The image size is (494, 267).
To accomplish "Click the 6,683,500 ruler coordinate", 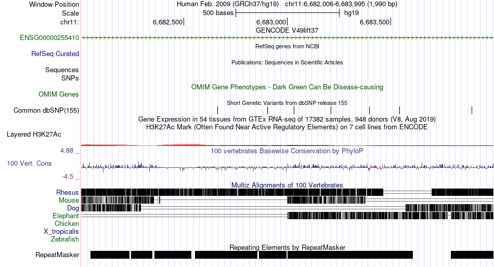I will click(x=374, y=22).
